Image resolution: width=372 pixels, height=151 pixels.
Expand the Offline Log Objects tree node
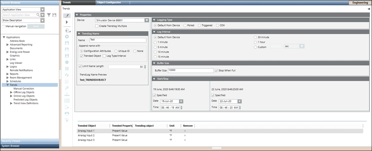pos(12,92)
